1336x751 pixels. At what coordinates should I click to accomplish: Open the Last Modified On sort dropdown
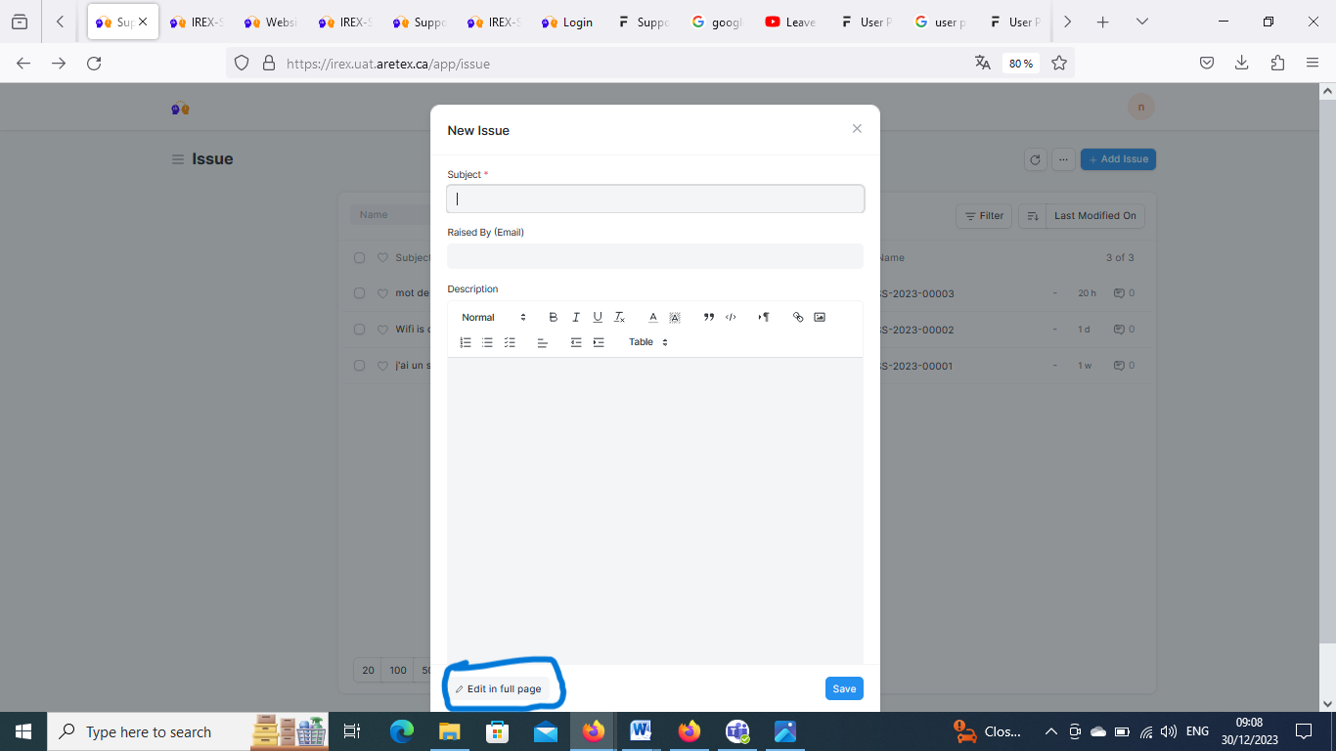point(1094,216)
